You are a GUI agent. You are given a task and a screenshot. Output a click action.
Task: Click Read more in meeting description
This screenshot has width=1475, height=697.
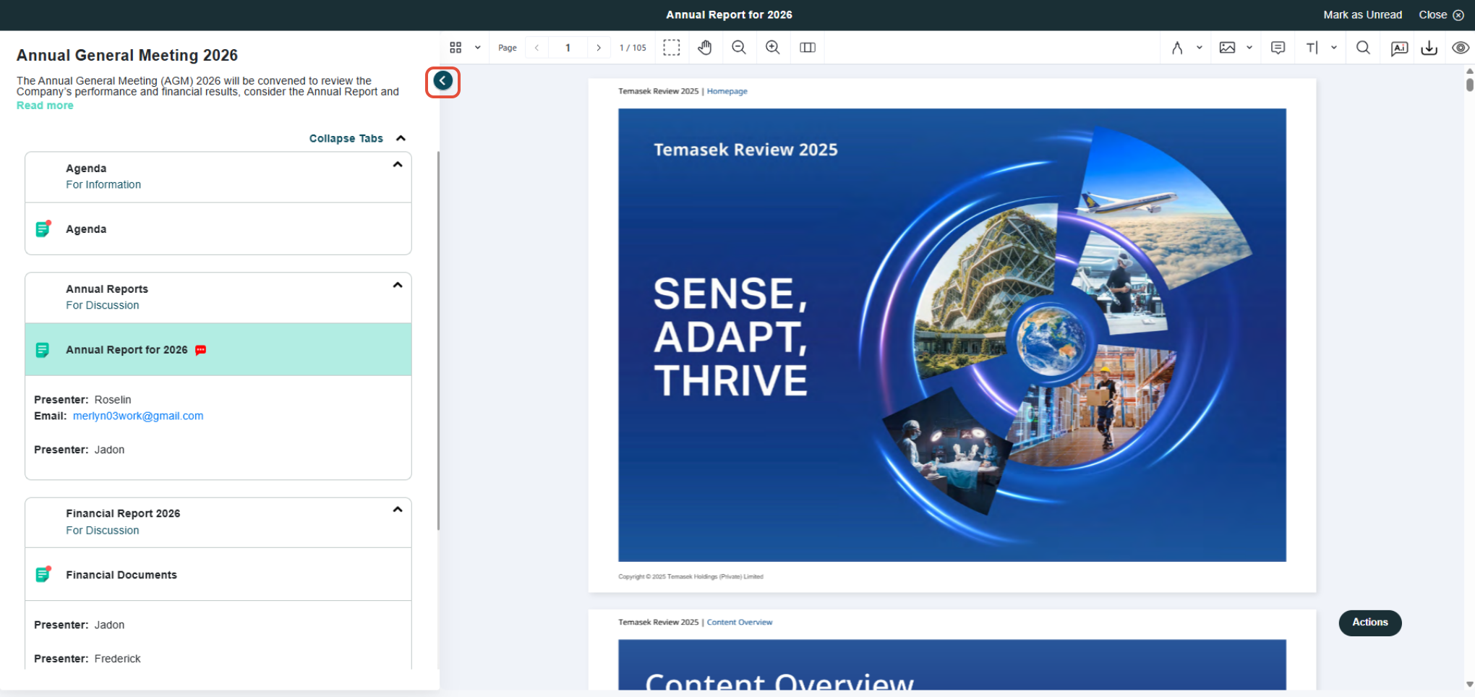(x=45, y=106)
